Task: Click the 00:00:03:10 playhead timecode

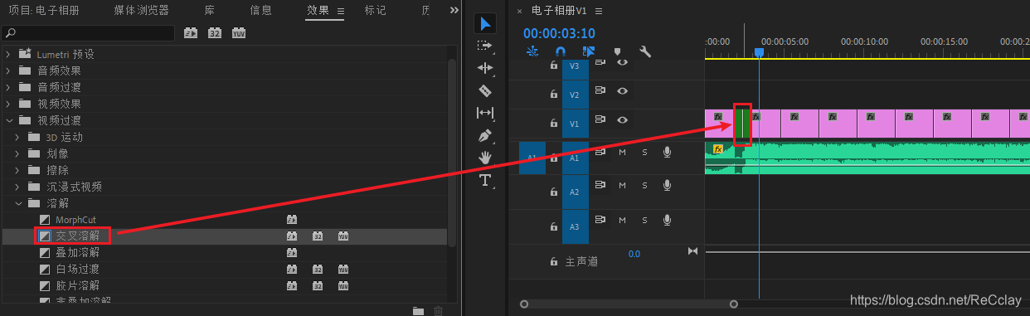Action: point(559,33)
